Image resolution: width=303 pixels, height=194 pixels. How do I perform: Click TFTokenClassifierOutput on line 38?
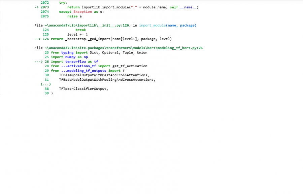(83, 89)
